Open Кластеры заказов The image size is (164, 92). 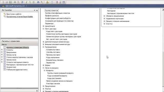[53, 84]
